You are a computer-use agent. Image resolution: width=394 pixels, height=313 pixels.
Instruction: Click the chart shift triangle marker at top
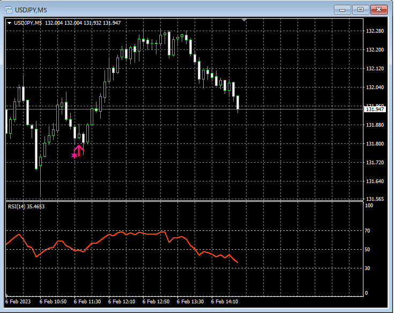pyautogui.click(x=244, y=20)
